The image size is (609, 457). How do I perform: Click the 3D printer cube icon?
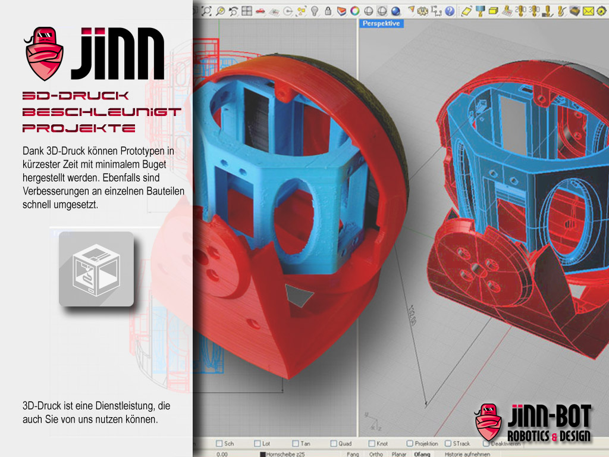point(96,269)
